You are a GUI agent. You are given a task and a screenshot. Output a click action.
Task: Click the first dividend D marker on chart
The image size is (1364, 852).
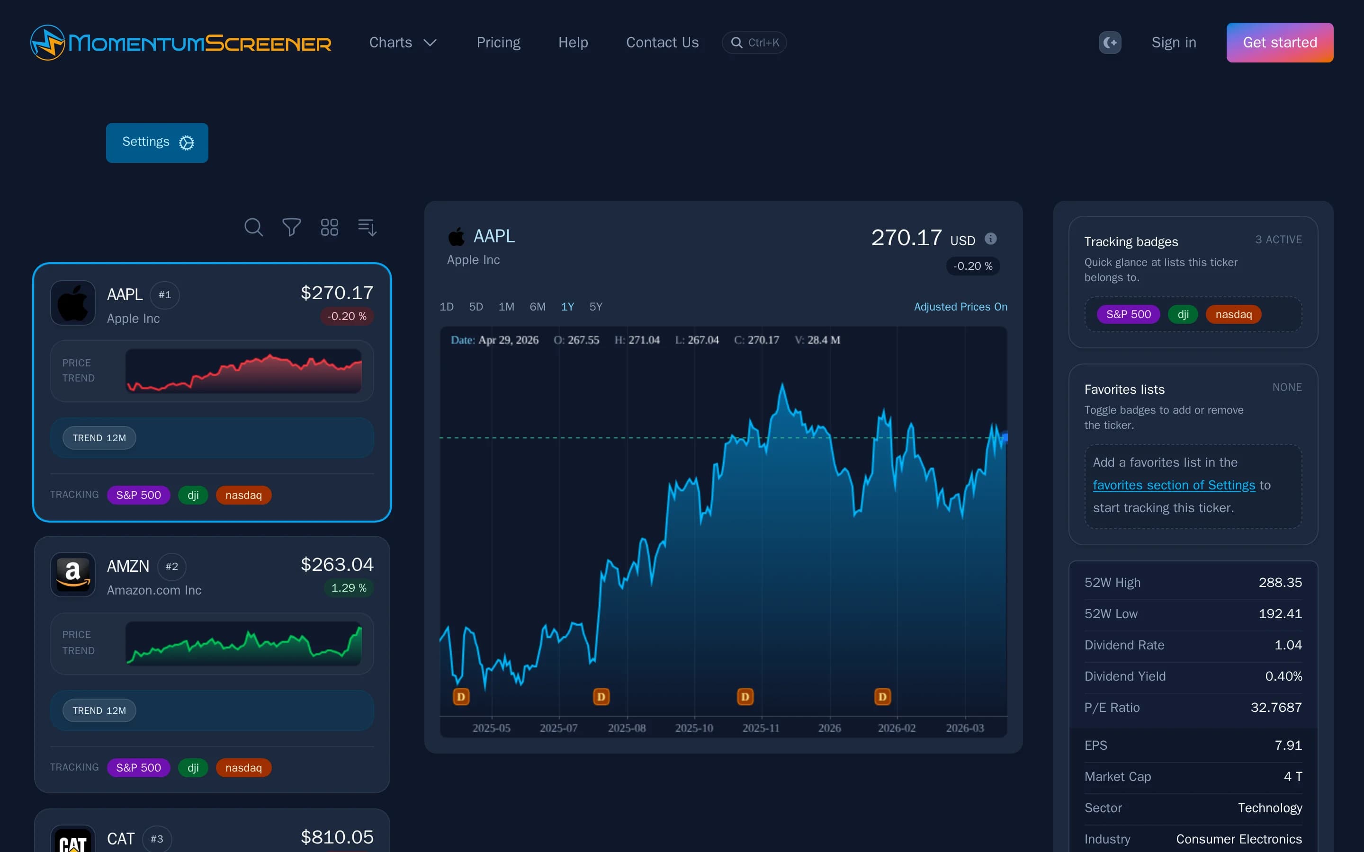(461, 697)
